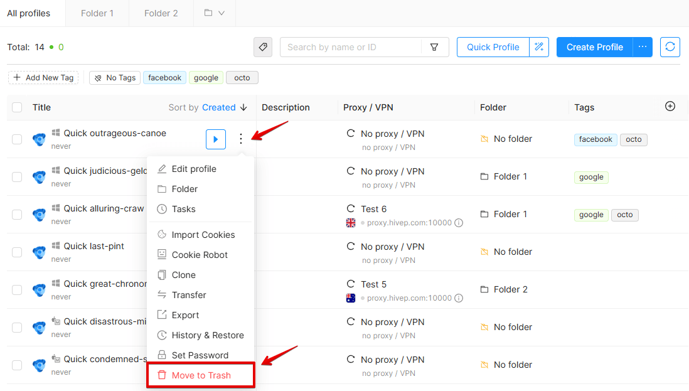Click the Create Profile button
The image size is (689, 391).
(x=594, y=47)
